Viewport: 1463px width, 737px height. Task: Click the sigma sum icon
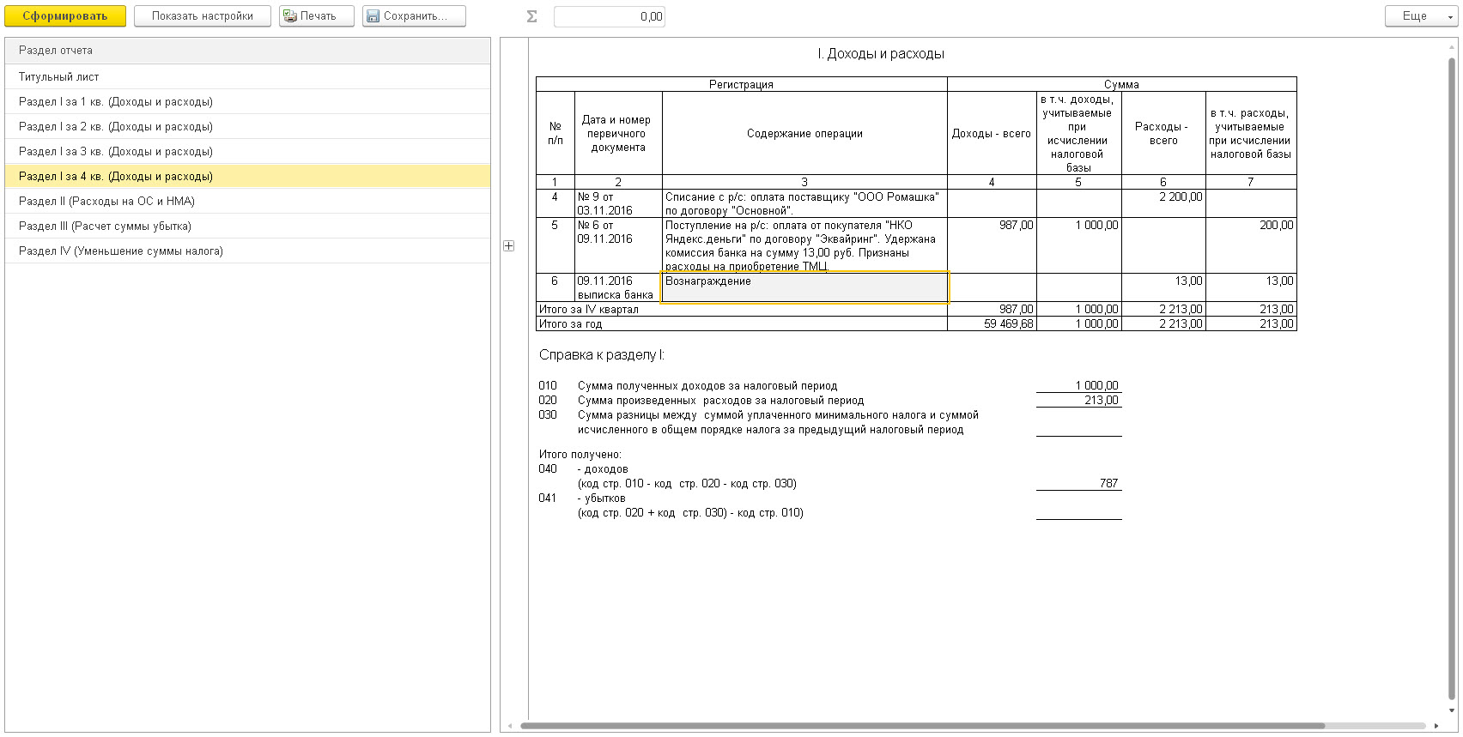pyautogui.click(x=531, y=16)
